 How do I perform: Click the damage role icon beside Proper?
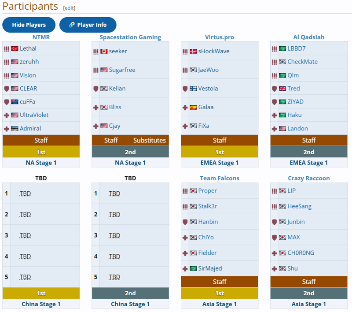pos(185,191)
